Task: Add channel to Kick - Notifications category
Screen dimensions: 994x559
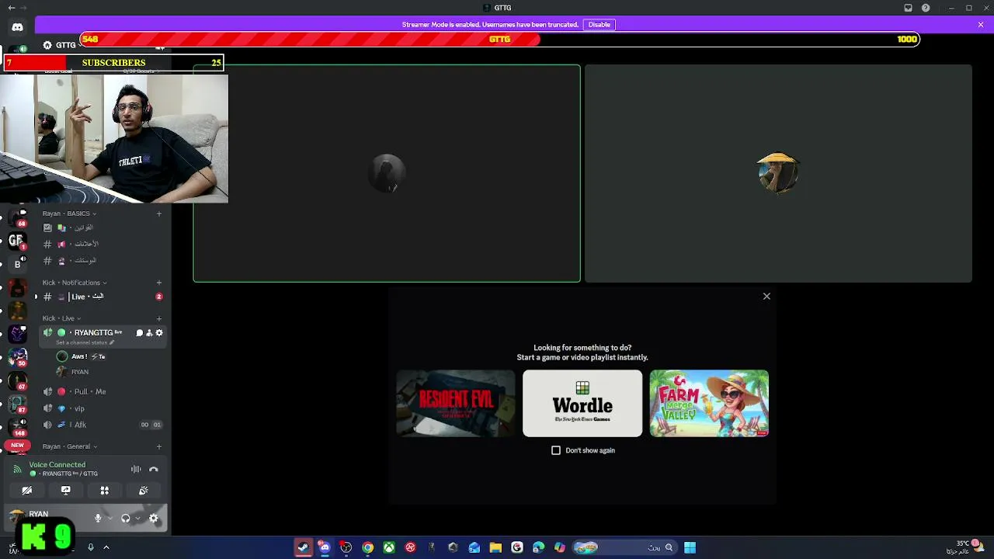Action: coord(159,283)
